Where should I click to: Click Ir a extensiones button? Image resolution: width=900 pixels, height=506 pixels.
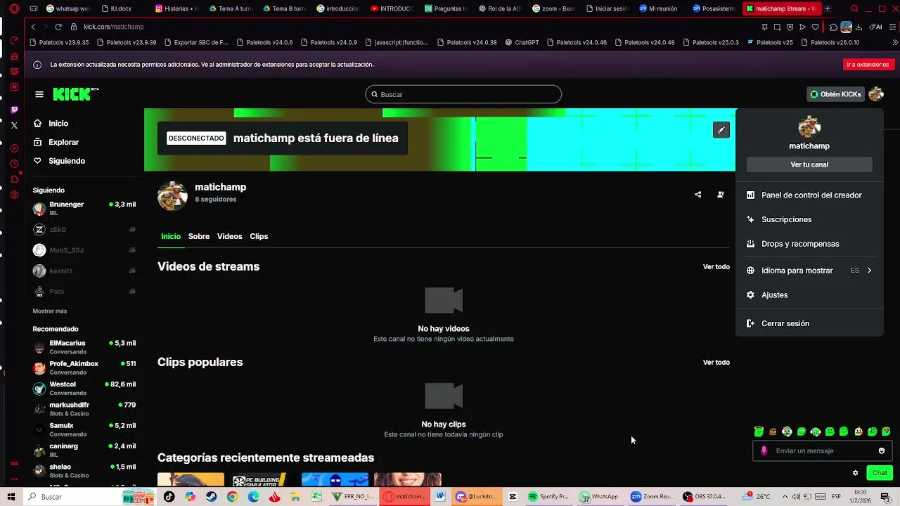(868, 65)
